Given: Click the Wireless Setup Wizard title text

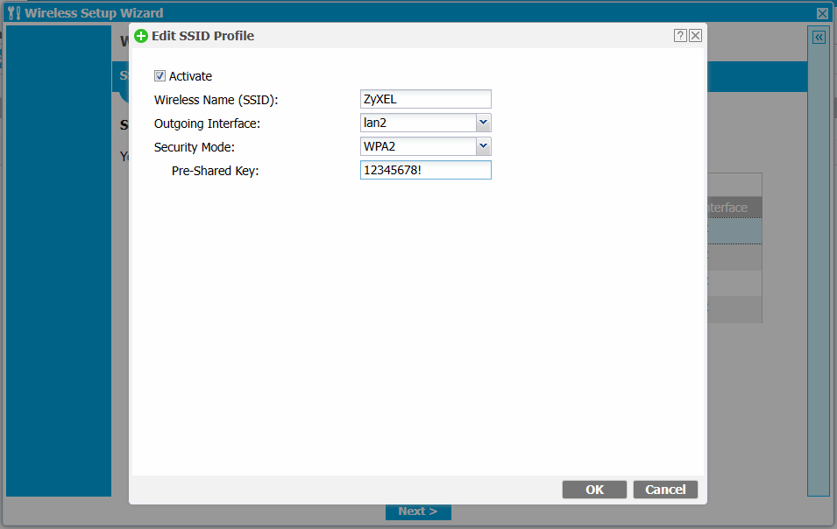Looking at the screenshot, I should tap(94, 13).
